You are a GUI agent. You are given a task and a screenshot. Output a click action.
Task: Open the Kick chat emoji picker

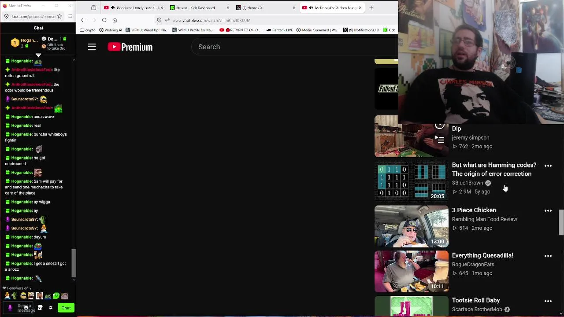26,308
